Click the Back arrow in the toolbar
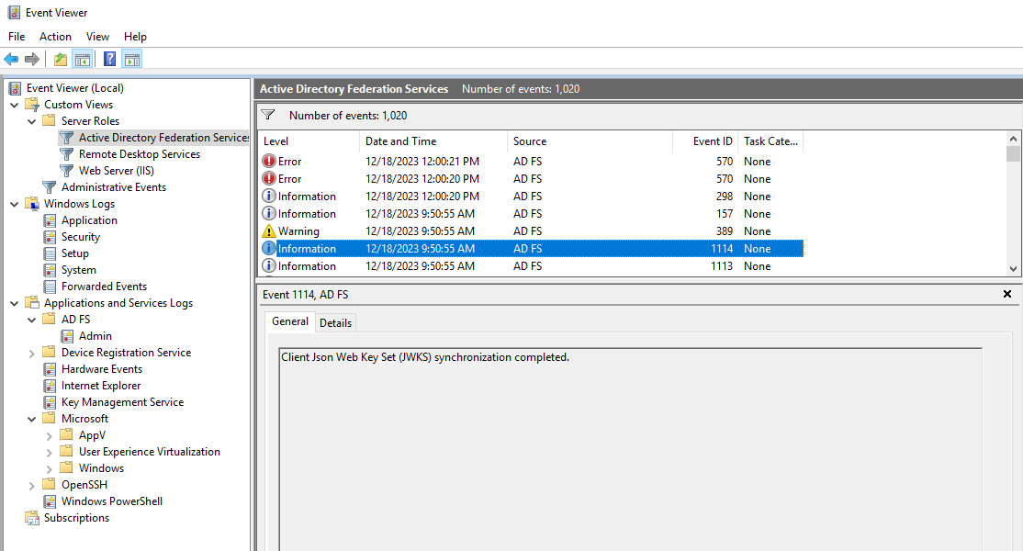 (x=11, y=60)
